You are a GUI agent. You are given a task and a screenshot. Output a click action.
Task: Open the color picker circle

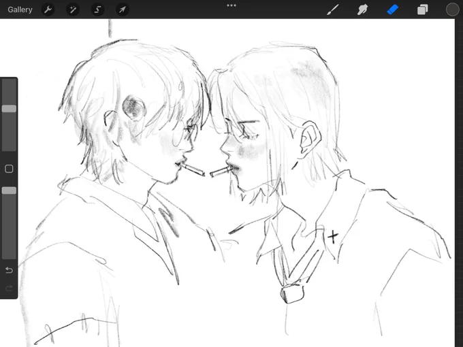point(452,10)
